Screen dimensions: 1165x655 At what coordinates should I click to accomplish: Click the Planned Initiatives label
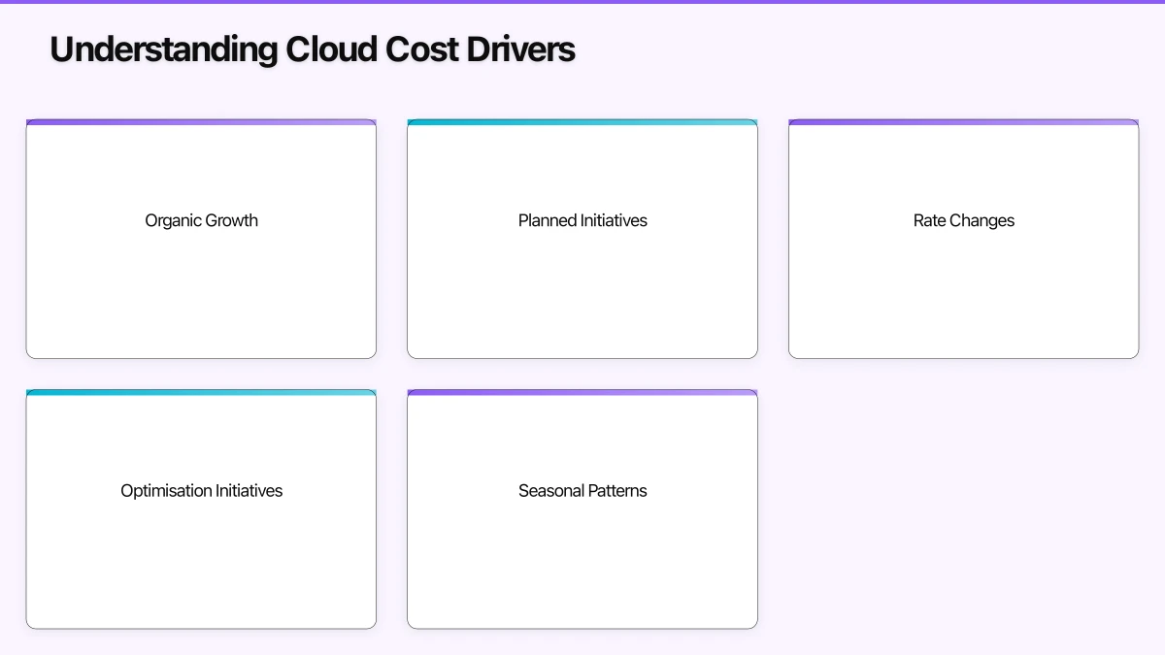[582, 220]
